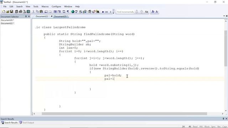Viewport: 228px width, 128px height.
Task: Switch to Search Results bottom tab
Action: pyautogui.click(x=10, y=123)
